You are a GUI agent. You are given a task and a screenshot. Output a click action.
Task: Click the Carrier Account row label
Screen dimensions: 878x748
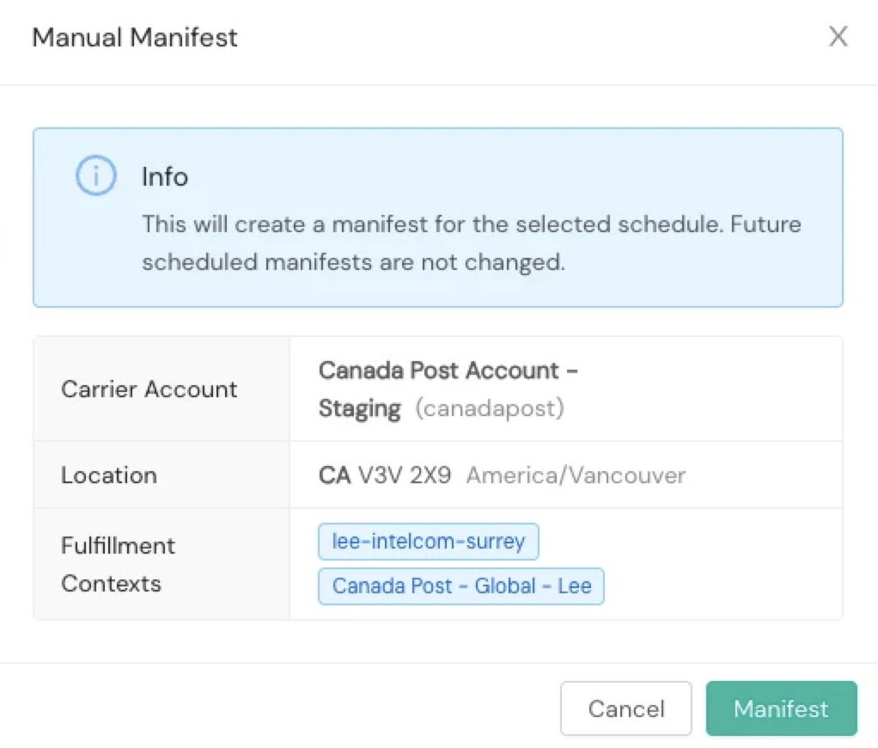coord(149,389)
